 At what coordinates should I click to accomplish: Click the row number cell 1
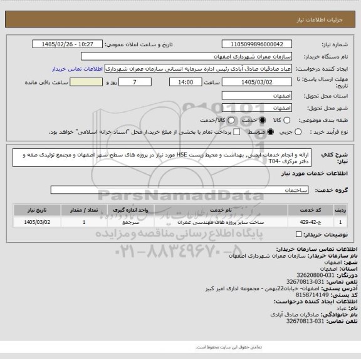[x=340, y=222]
